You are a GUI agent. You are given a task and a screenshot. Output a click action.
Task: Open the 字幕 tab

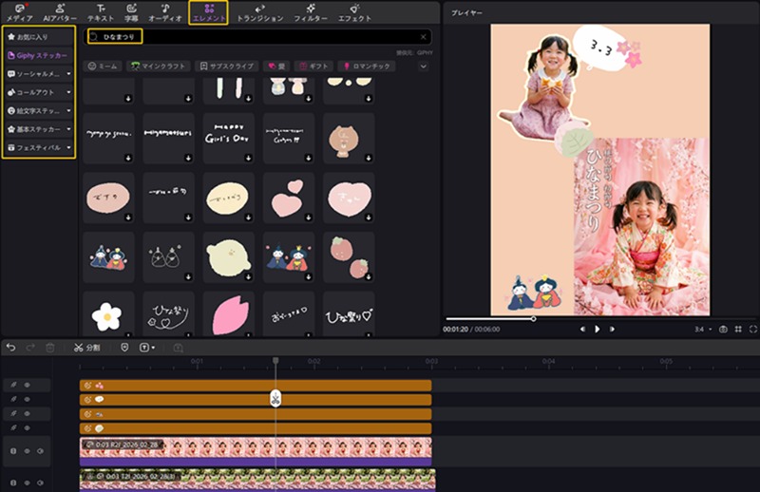click(131, 13)
